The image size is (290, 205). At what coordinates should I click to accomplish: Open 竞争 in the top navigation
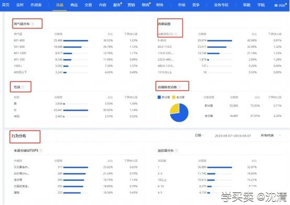[196, 5]
